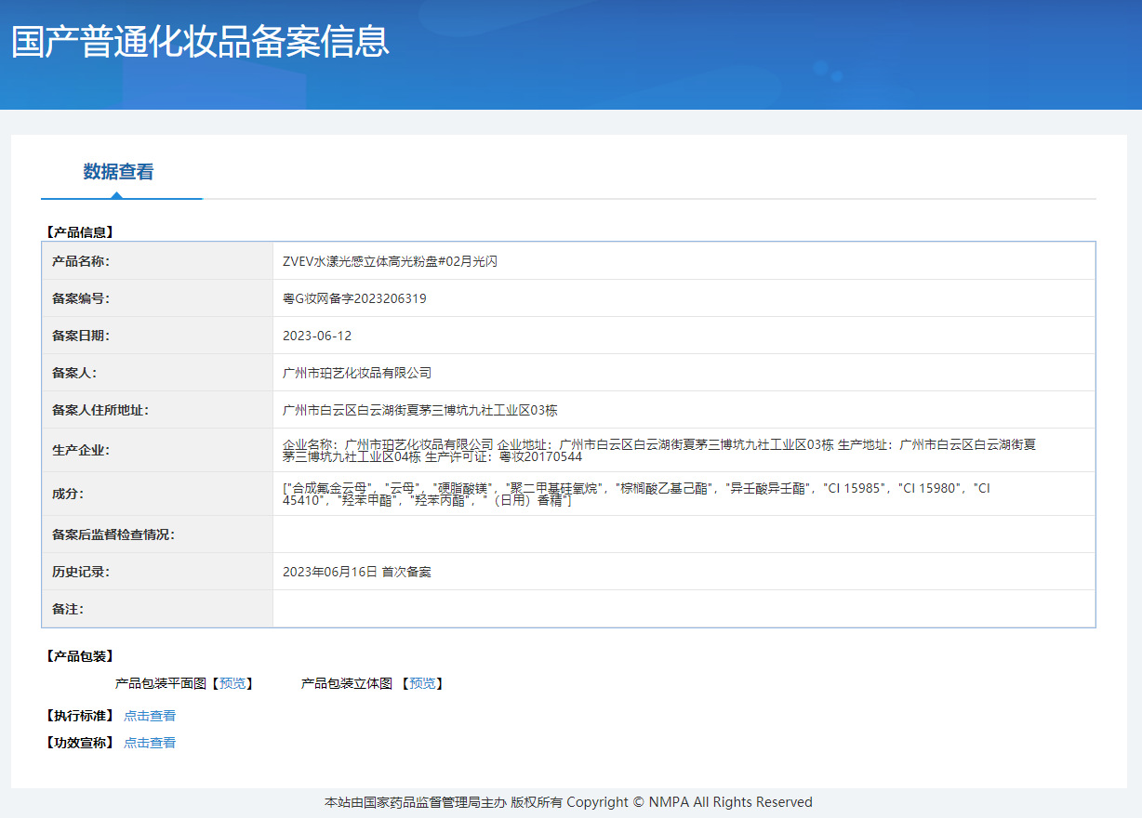Click the 备案人住所地址 address value
This screenshot has width=1142, height=818.
419,410
